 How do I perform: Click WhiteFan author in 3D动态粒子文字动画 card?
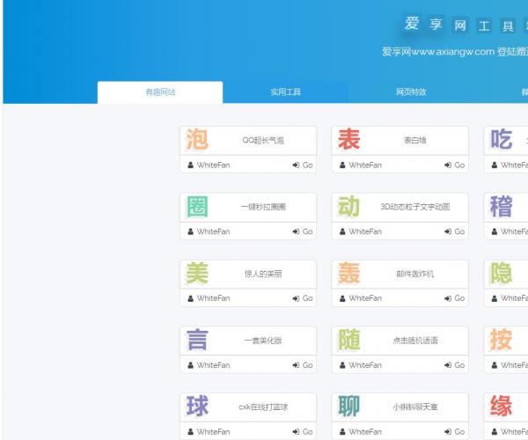coord(365,231)
